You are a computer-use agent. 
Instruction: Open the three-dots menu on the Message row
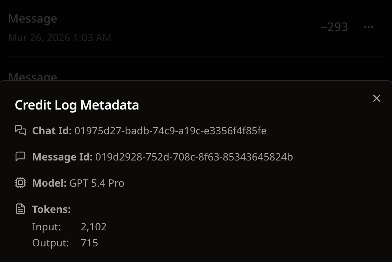pyautogui.click(x=369, y=27)
